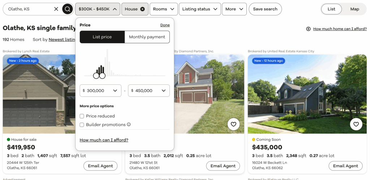Click dollar icon by affordability link
Image resolution: width=370 pixels, height=180 pixels.
[x=308, y=29]
